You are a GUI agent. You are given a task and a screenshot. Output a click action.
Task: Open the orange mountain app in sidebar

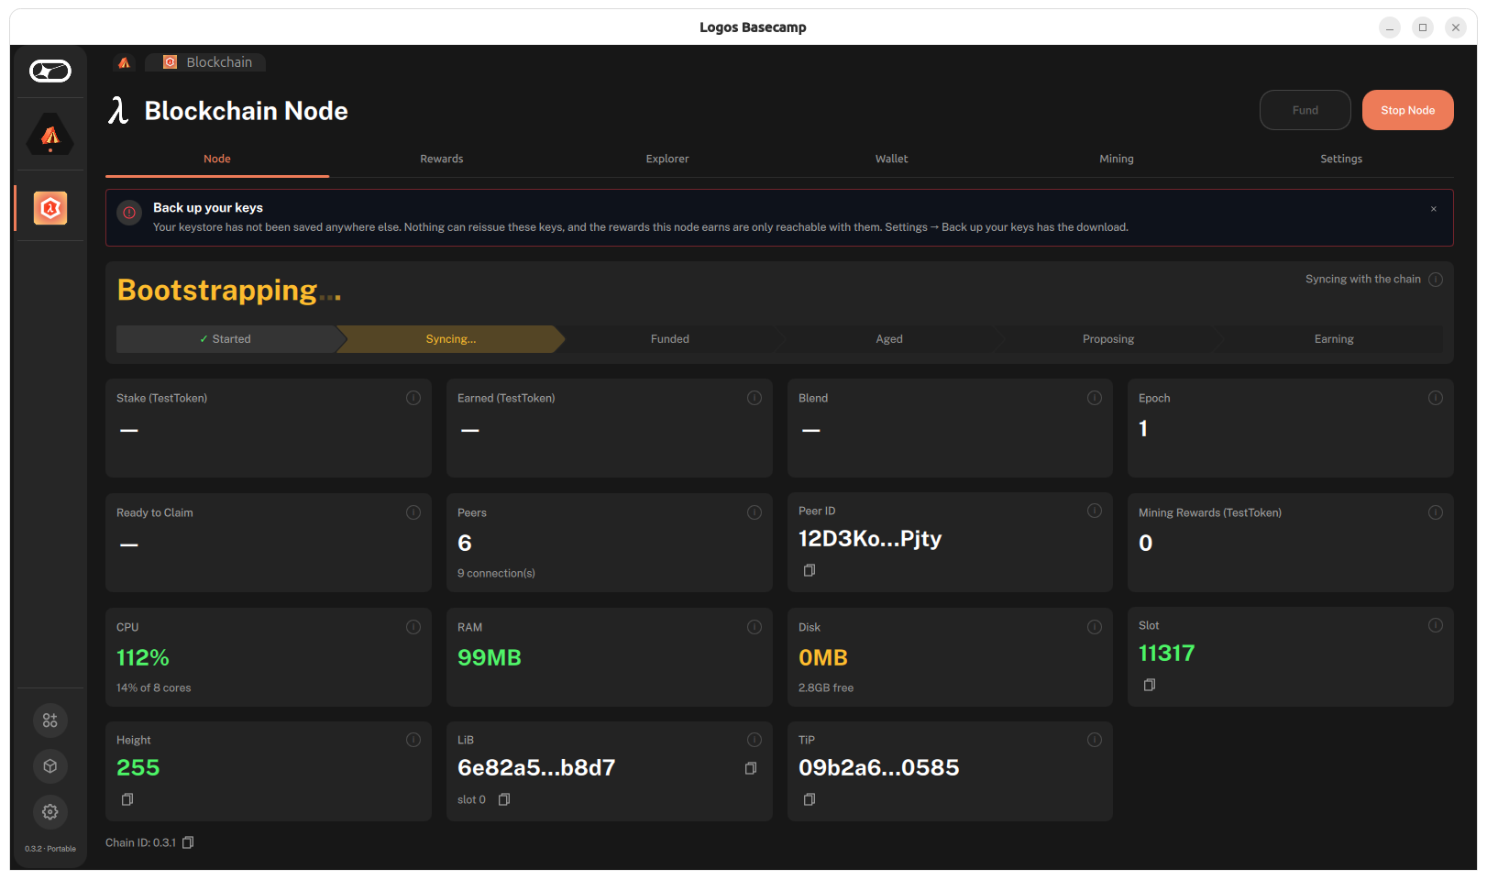pyautogui.click(x=50, y=135)
